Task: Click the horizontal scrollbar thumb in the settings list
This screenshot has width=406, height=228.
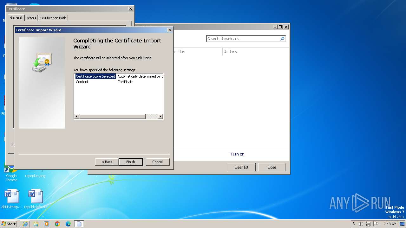Action: pos(112,117)
